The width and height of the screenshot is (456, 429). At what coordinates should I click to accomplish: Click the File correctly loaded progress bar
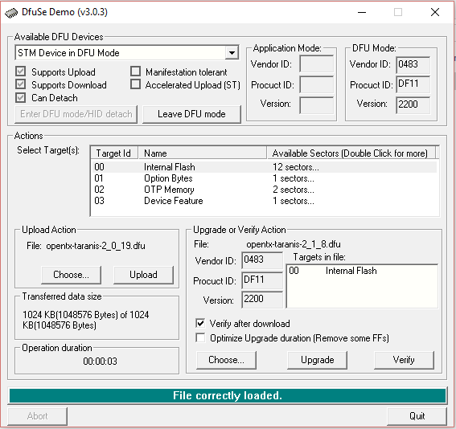tap(228, 395)
